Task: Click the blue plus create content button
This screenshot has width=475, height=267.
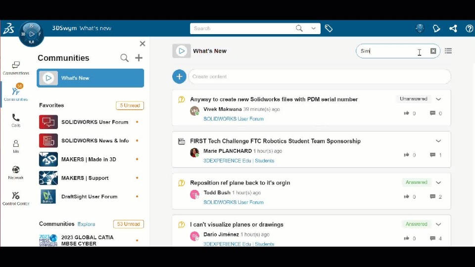Action: point(179,77)
